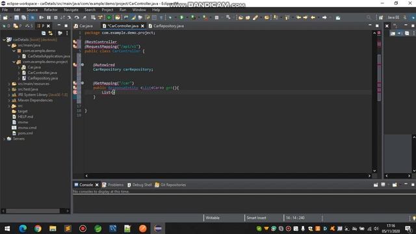Screen dimensions: 416x234
Task: Switch to the Car.java editor tab
Action: pyautogui.click(x=86, y=26)
